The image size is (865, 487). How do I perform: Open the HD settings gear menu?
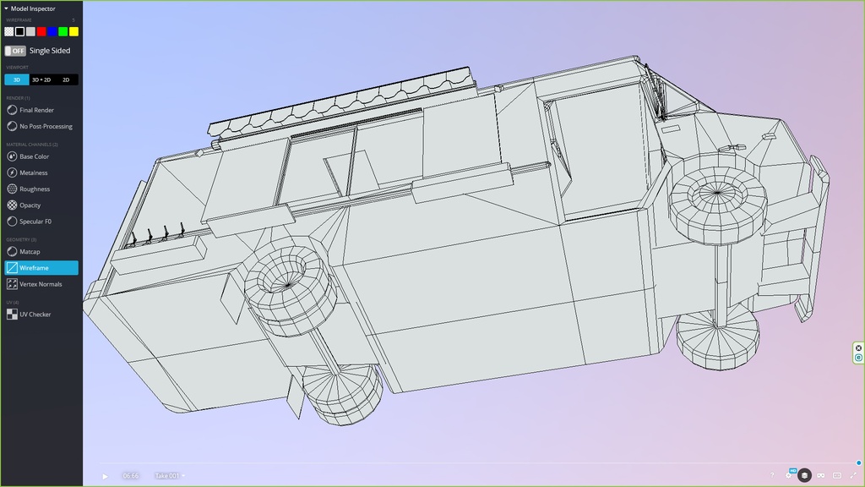pyautogui.click(x=789, y=475)
